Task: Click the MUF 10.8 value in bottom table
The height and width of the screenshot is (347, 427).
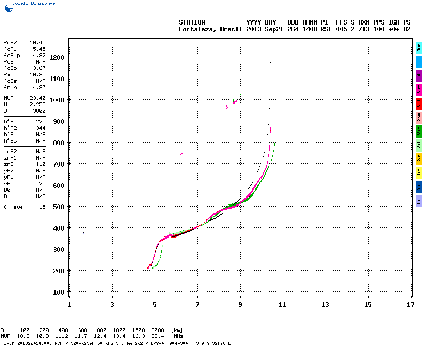Action: (23, 336)
